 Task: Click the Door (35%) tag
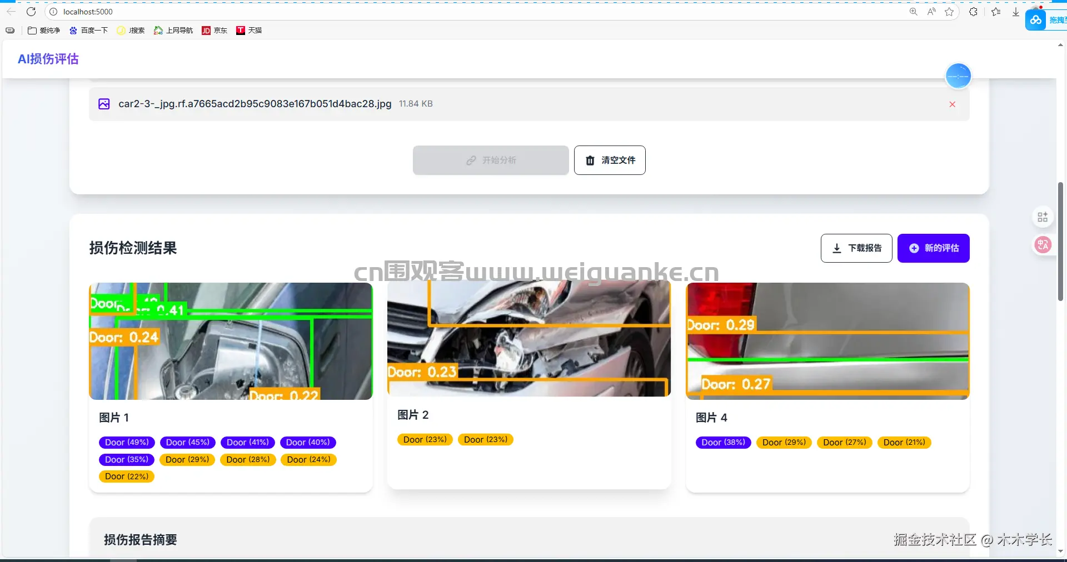click(127, 460)
